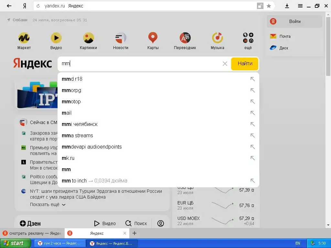331x248 pixels.
Task: Select plain mm suggestion
Action: click(158, 169)
